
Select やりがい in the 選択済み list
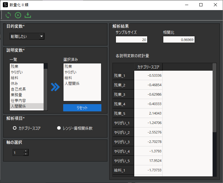[x=82, y=72]
